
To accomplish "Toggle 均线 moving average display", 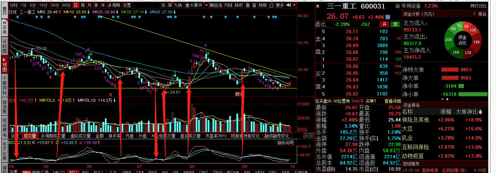I will [228, 5].
